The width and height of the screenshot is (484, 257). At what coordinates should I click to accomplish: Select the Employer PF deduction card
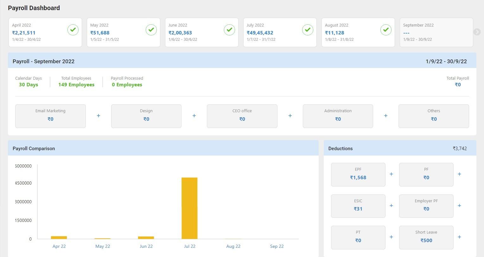click(426, 206)
